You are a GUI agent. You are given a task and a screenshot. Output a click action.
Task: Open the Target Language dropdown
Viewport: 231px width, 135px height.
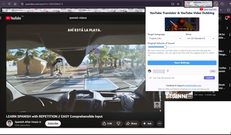(165, 38)
